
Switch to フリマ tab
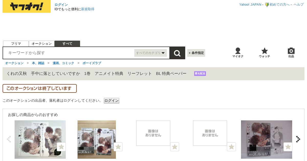point(16,44)
